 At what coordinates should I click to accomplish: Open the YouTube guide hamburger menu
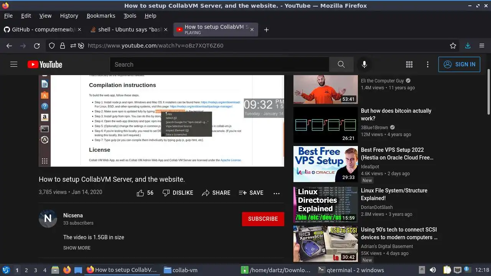(x=14, y=64)
